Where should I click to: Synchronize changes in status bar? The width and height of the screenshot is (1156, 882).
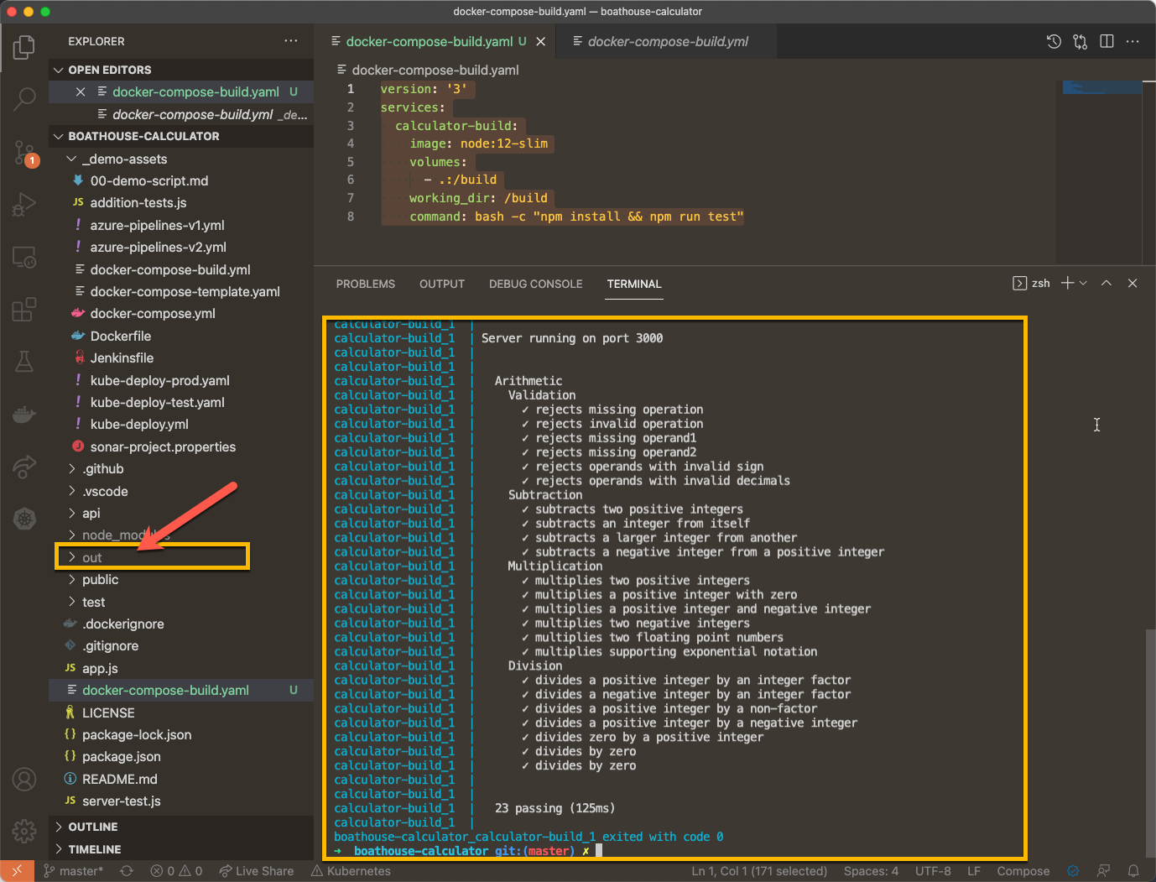pyautogui.click(x=127, y=871)
